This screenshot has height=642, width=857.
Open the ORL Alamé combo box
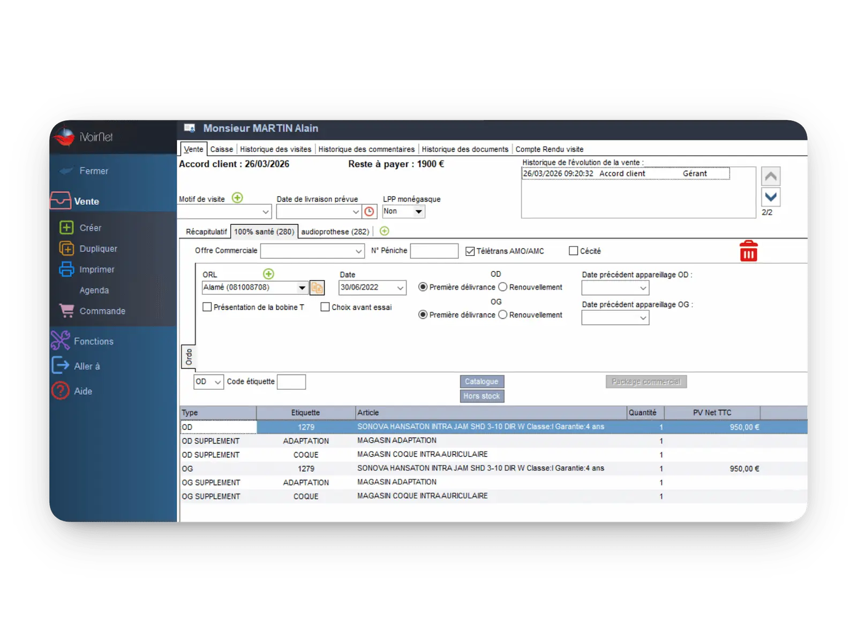pos(302,288)
